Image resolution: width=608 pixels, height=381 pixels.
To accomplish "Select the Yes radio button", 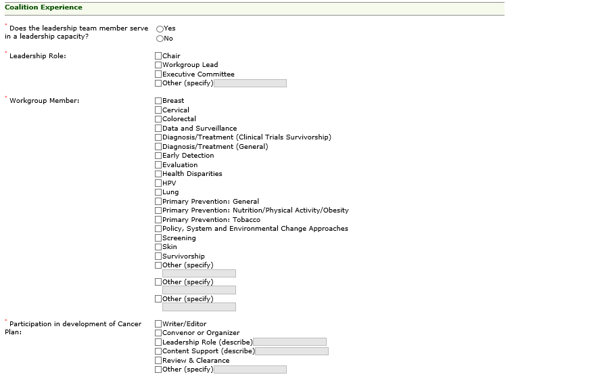I will coord(160,29).
